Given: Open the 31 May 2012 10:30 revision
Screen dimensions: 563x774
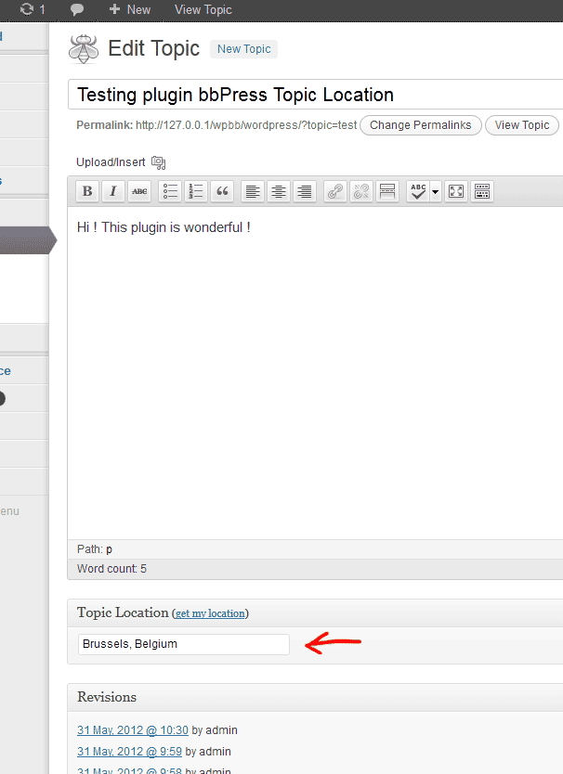Looking at the screenshot, I should click(x=133, y=730).
